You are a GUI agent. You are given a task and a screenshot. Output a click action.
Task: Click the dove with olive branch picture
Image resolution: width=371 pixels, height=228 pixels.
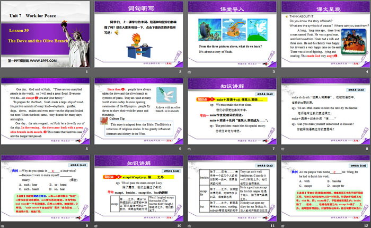(x=166, y=95)
